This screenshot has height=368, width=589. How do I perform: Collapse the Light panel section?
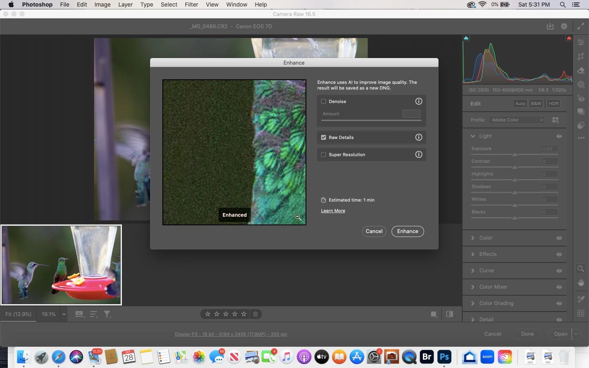473,136
